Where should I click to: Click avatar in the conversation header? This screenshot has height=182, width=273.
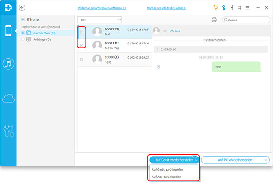point(156,30)
